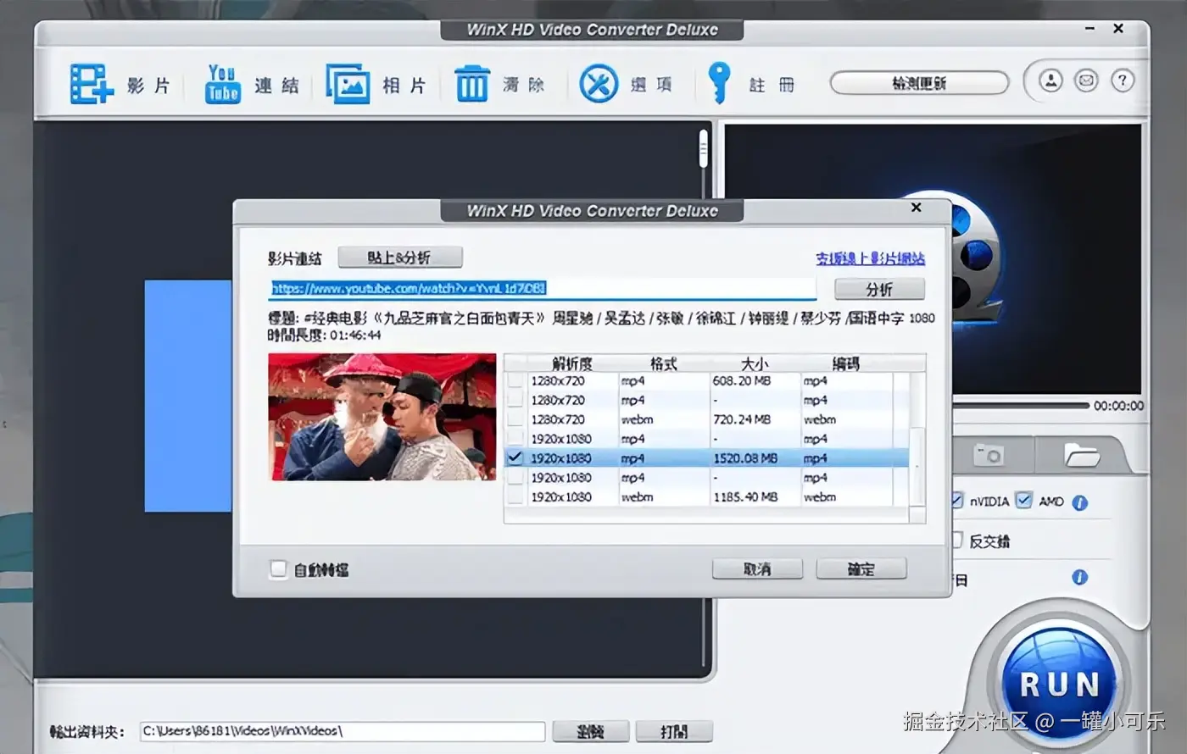This screenshot has height=754, width=1187.
Task: Start conversion with the RUN button
Action: click(x=1059, y=683)
